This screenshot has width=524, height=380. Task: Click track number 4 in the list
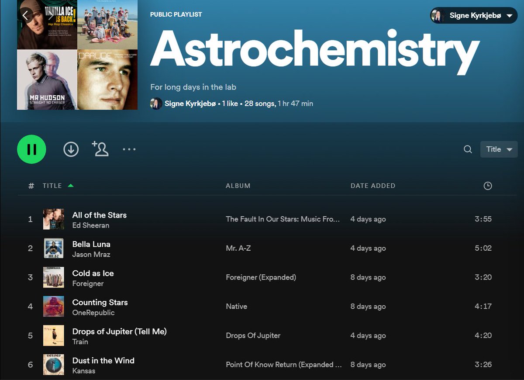point(30,307)
